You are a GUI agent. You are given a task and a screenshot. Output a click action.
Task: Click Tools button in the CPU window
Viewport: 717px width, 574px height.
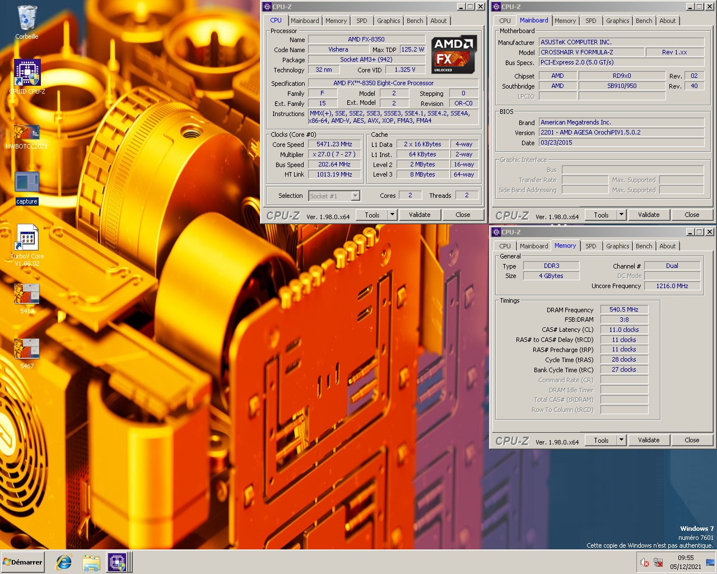[372, 215]
